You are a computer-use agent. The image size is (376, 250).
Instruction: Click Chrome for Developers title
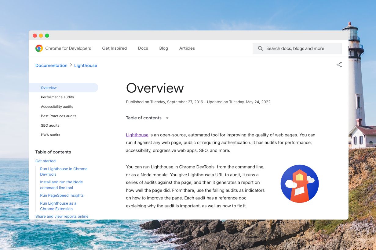pyautogui.click(x=68, y=48)
